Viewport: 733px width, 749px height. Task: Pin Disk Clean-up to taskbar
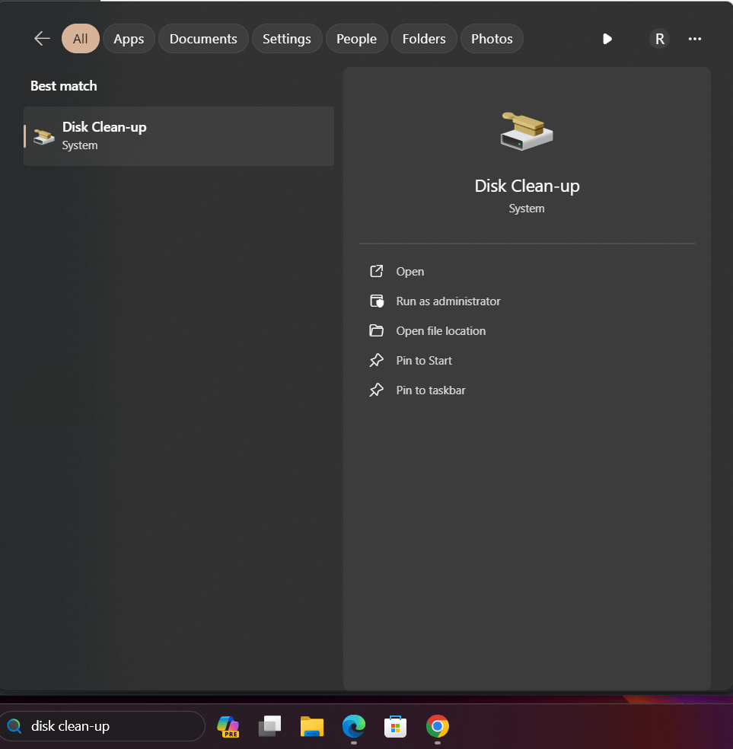click(430, 390)
